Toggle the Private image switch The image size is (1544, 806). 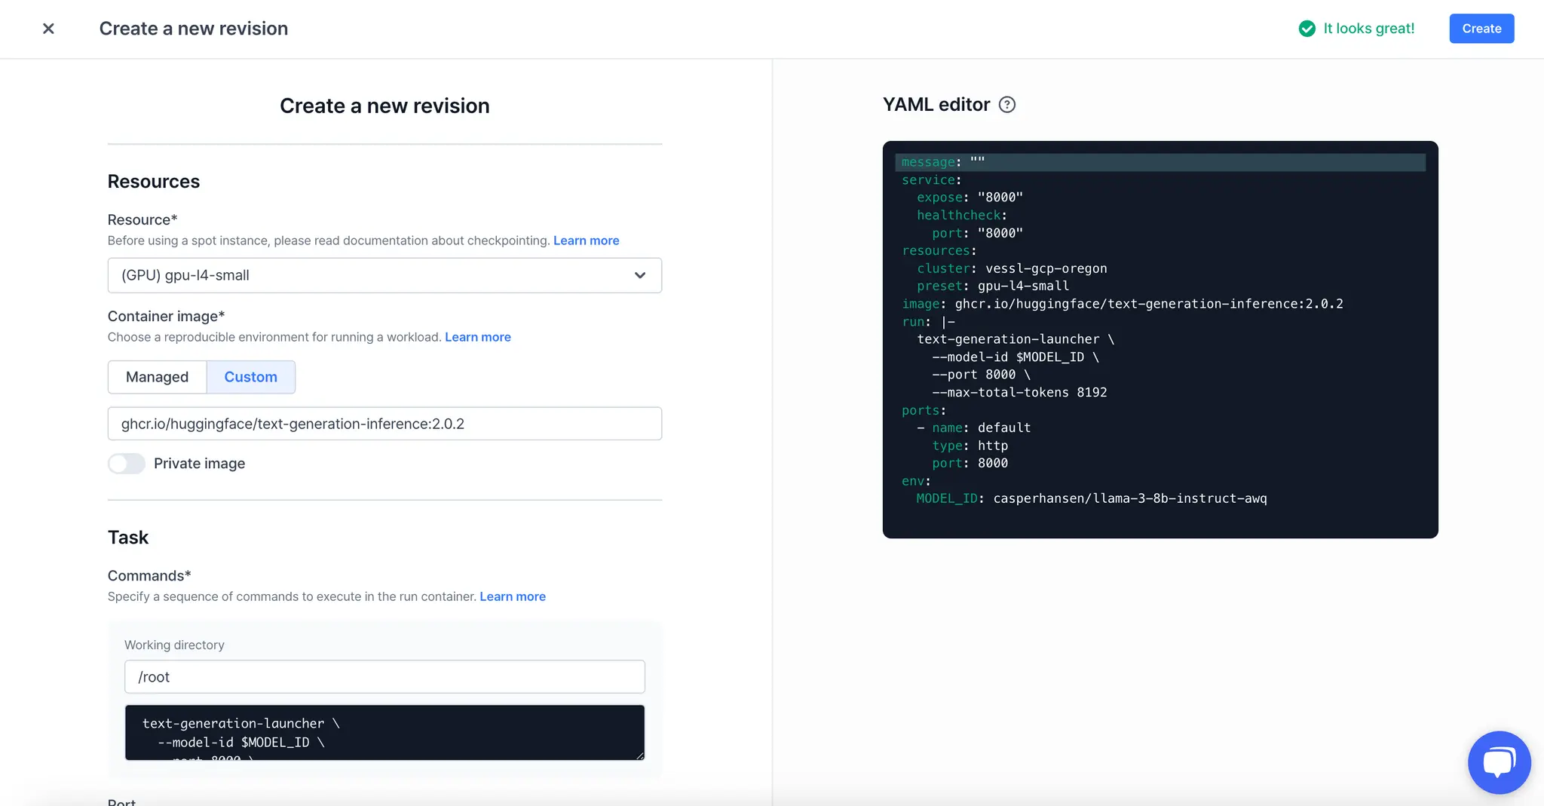click(126, 464)
